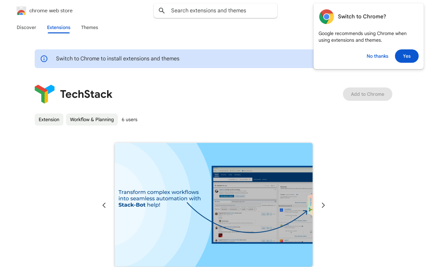427x267 pixels.
Task: Dismiss the popup with No thanks
Action: pyautogui.click(x=377, y=56)
